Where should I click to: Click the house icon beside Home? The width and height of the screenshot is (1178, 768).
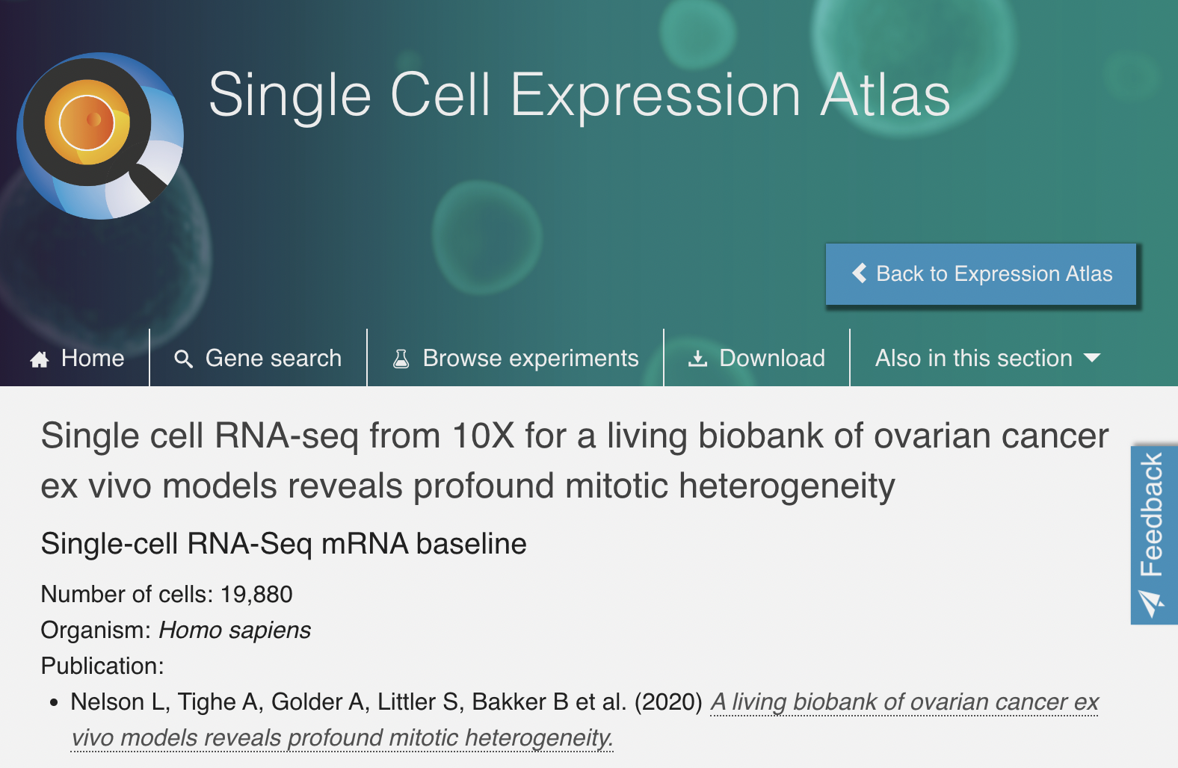coord(40,359)
